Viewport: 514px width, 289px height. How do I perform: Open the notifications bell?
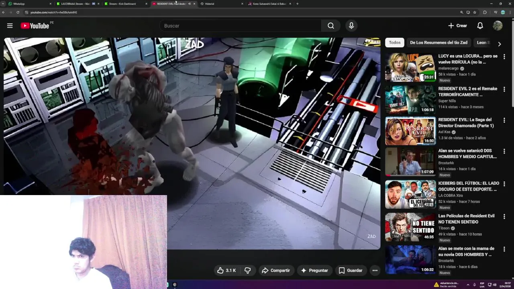[x=480, y=26]
